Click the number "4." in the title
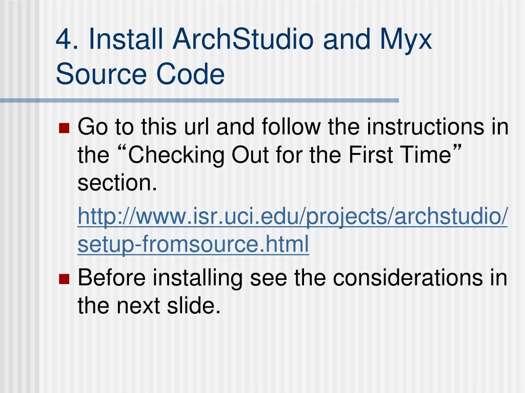Image resolution: width=525 pixels, height=393 pixels. click(67, 39)
